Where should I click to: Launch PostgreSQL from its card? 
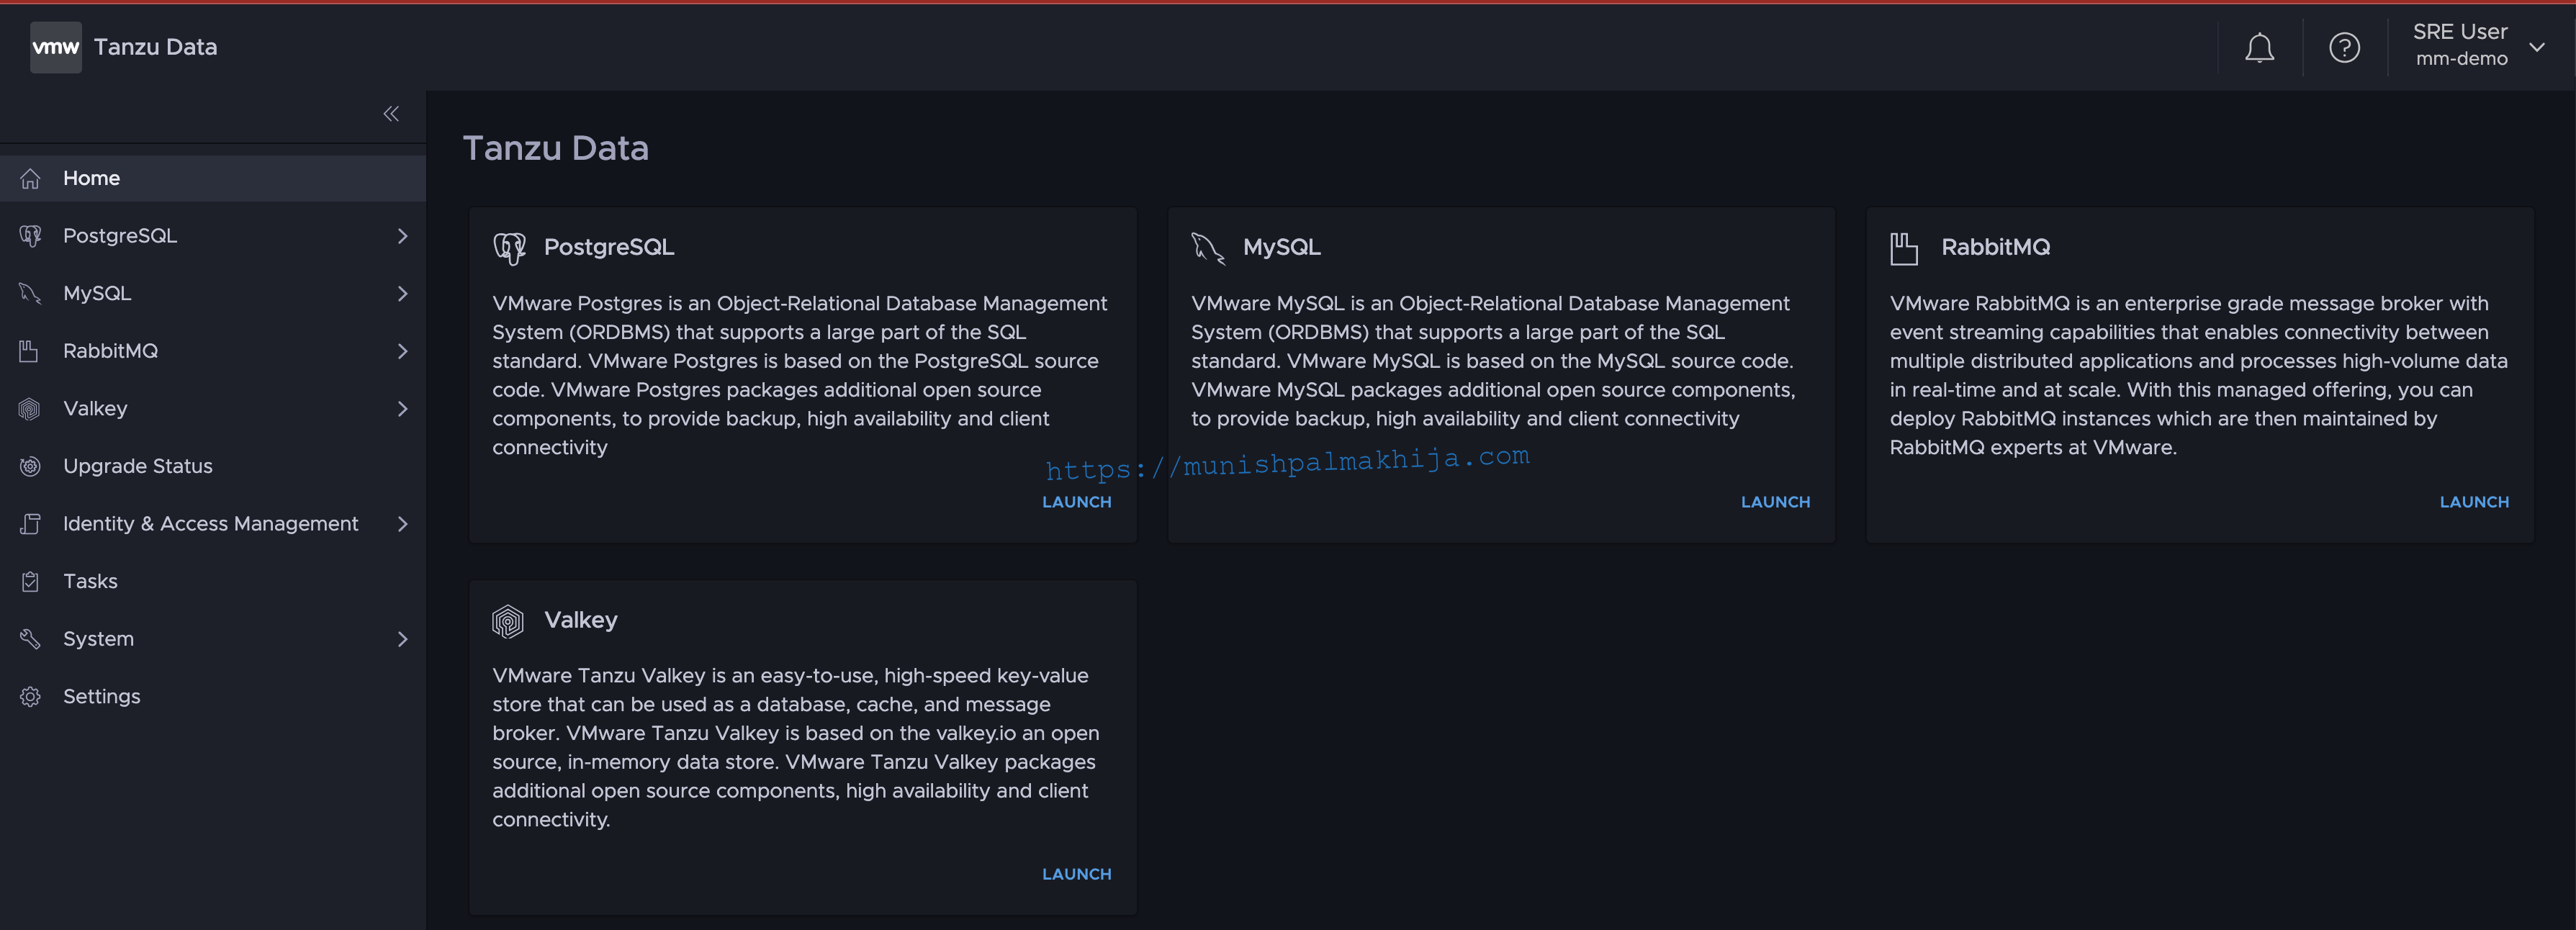click(x=1076, y=502)
